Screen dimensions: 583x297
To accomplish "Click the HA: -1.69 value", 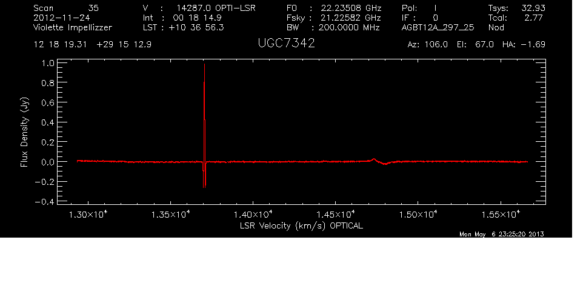I will (524, 45).
